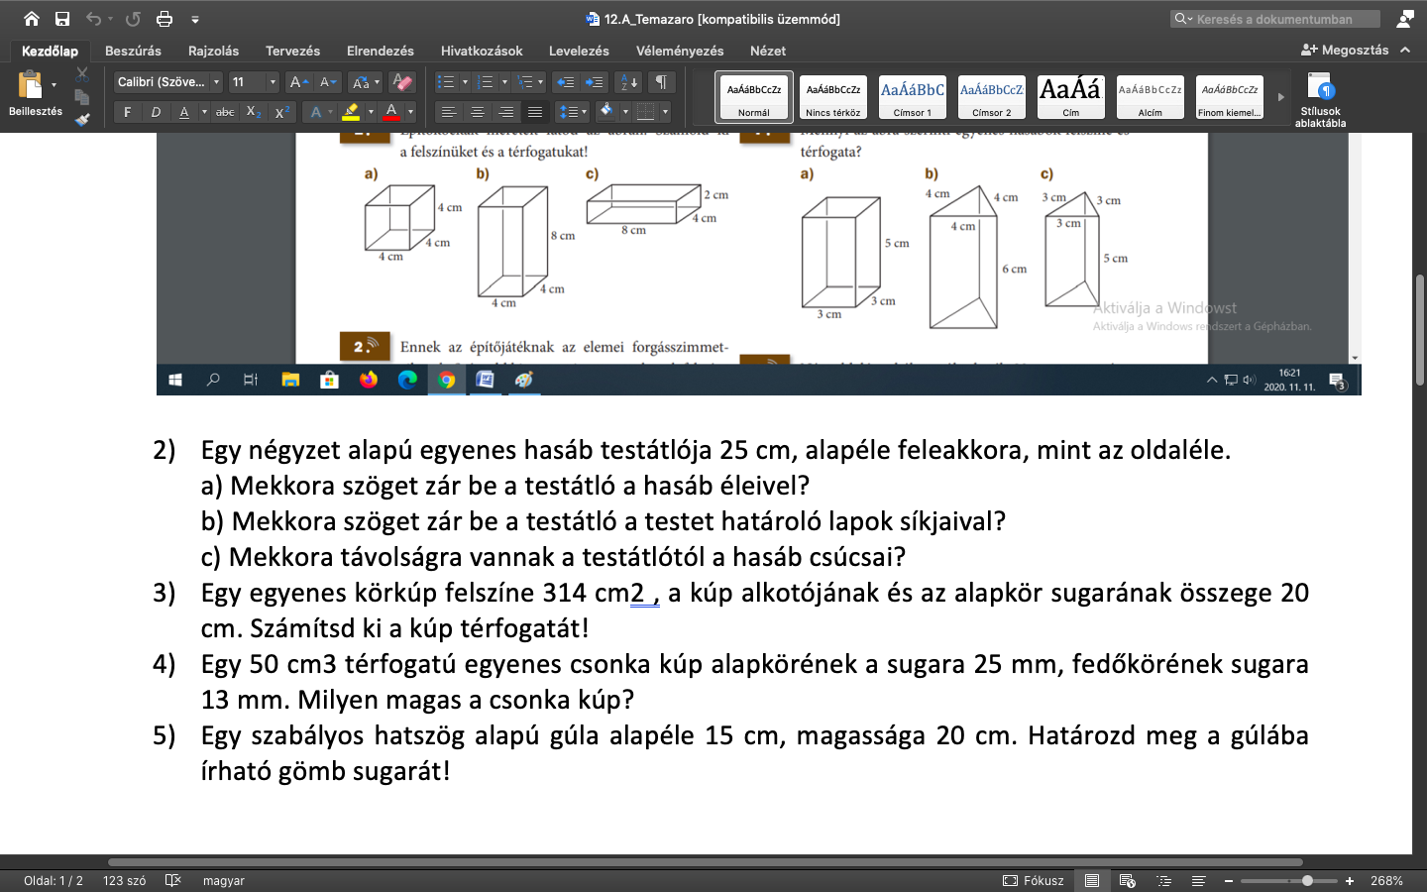Apply justified text alignment
Viewport: 1427px width, 892px height.
[x=535, y=112]
